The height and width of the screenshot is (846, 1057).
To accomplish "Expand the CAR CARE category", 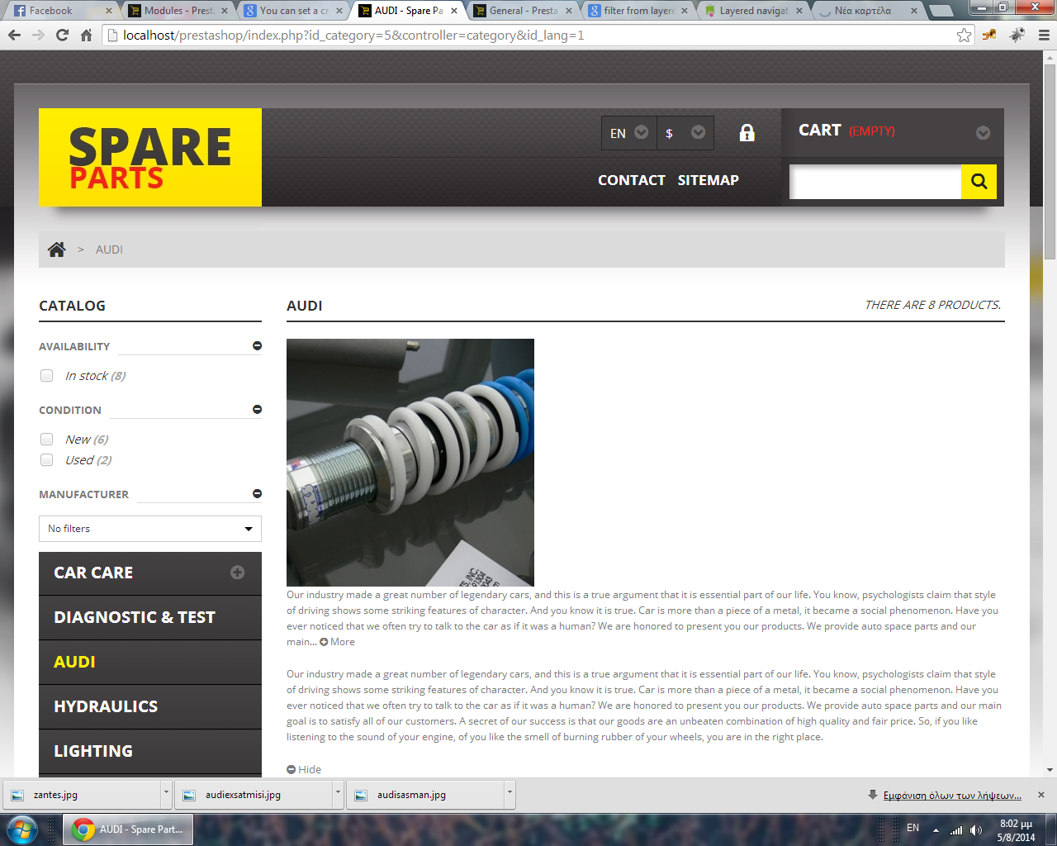I will pyautogui.click(x=237, y=573).
